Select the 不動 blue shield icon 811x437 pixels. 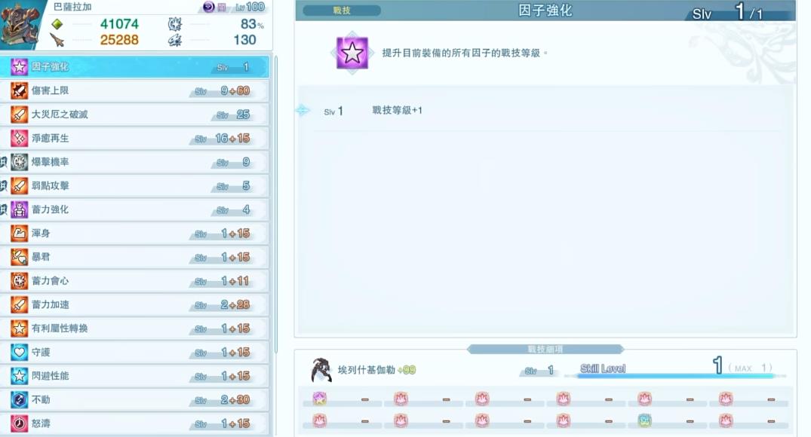[19, 399]
